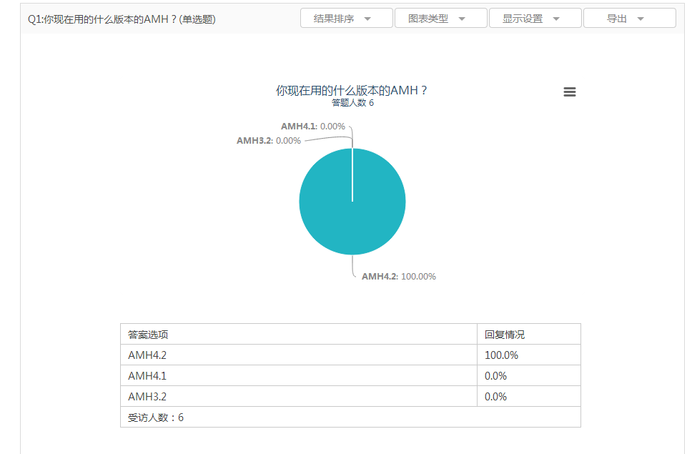Select the AMH3.2 table row option

click(x=147, y=397)
